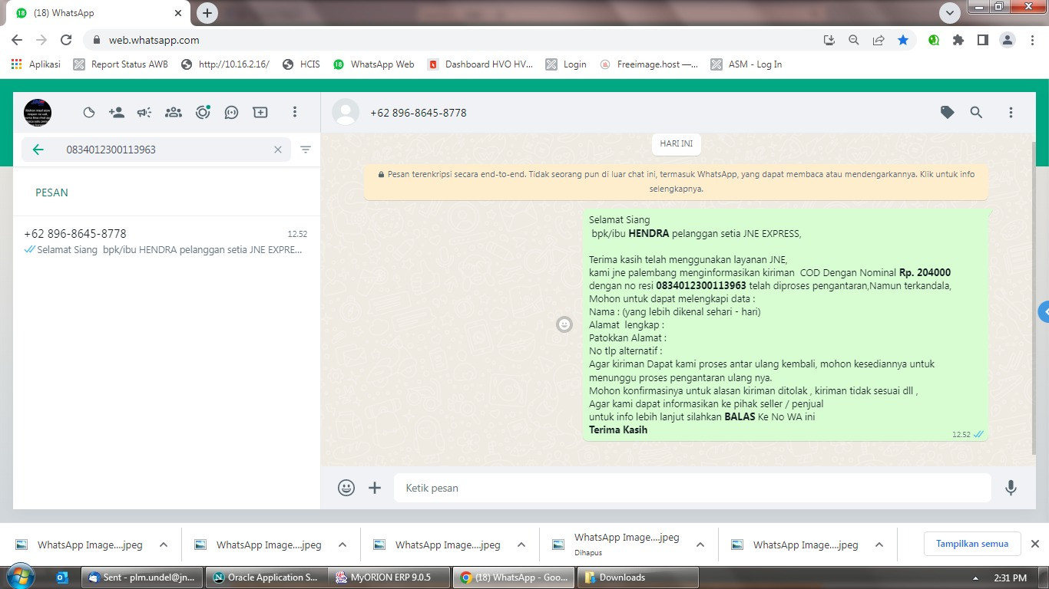The image size is (1049, 589).
Task: Close the (18) WhatsApp tab
Action: pos(177,13)
